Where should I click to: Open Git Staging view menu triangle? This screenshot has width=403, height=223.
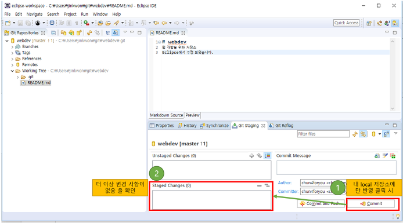395,133
